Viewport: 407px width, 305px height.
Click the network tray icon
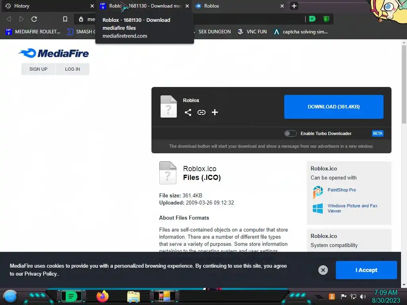pos(353,296)
